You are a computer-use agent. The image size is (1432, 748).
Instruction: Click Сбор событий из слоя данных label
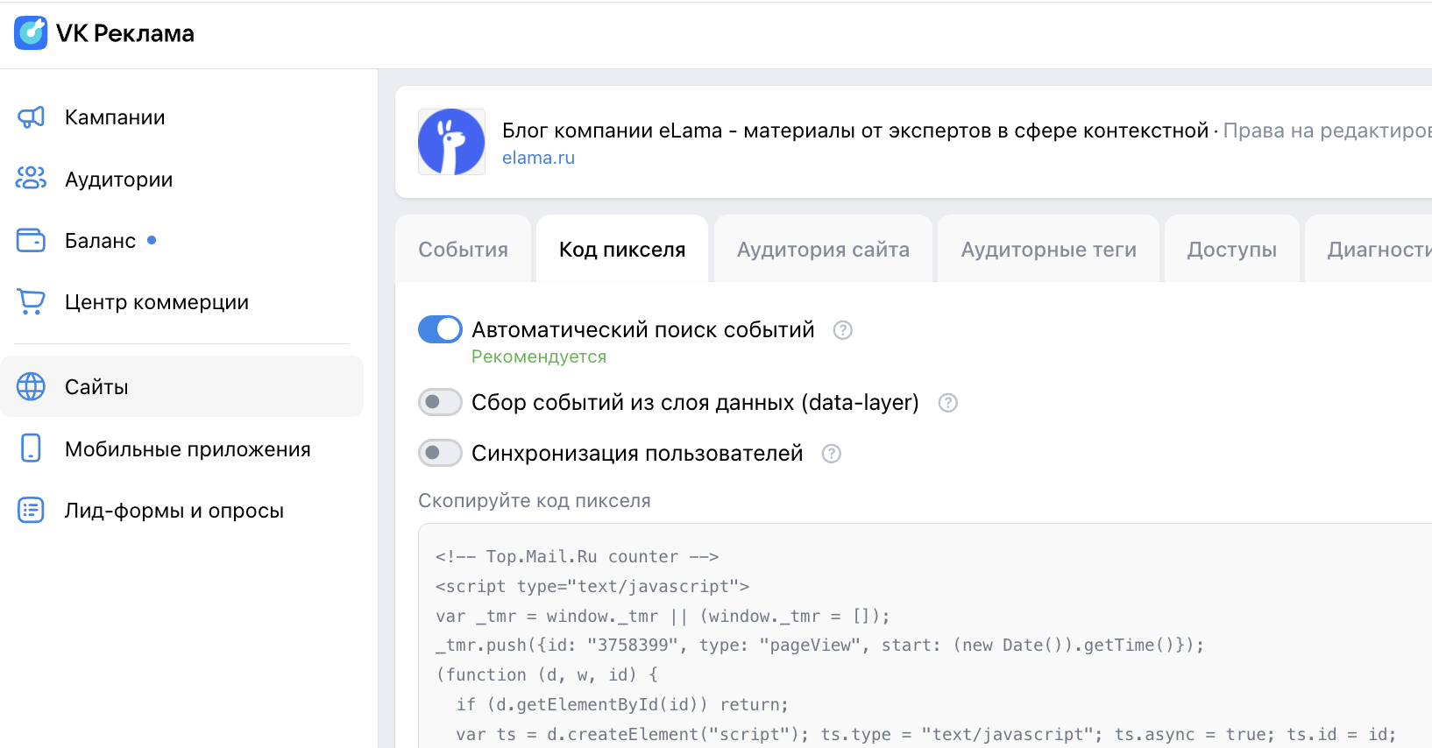coord(695,403)
